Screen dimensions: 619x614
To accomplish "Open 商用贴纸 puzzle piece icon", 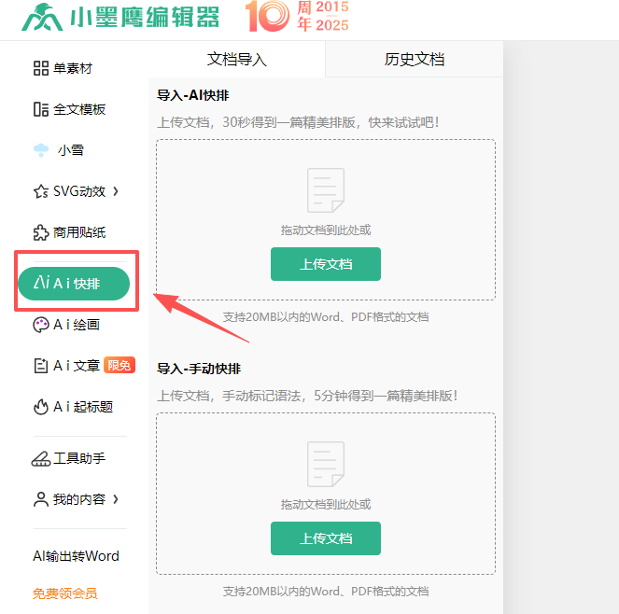I will click(40, 232).
